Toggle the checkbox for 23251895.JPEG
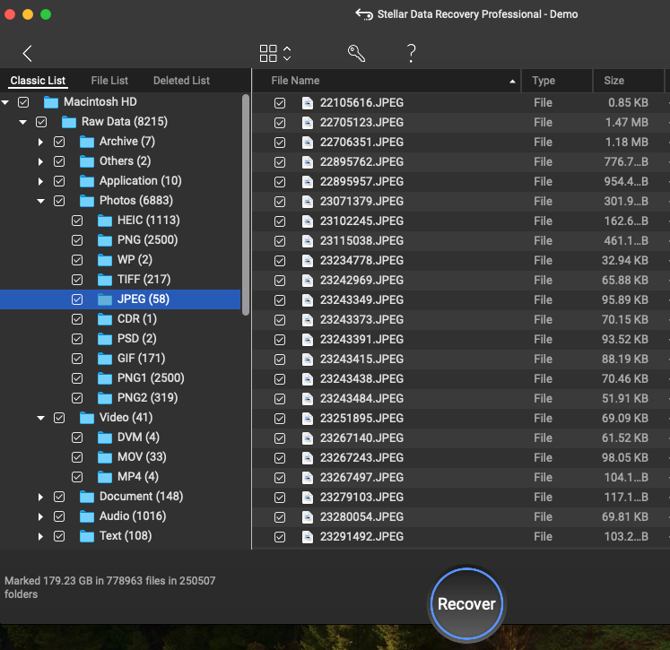This screenshot has height=650, width=670. coord(280,419)
